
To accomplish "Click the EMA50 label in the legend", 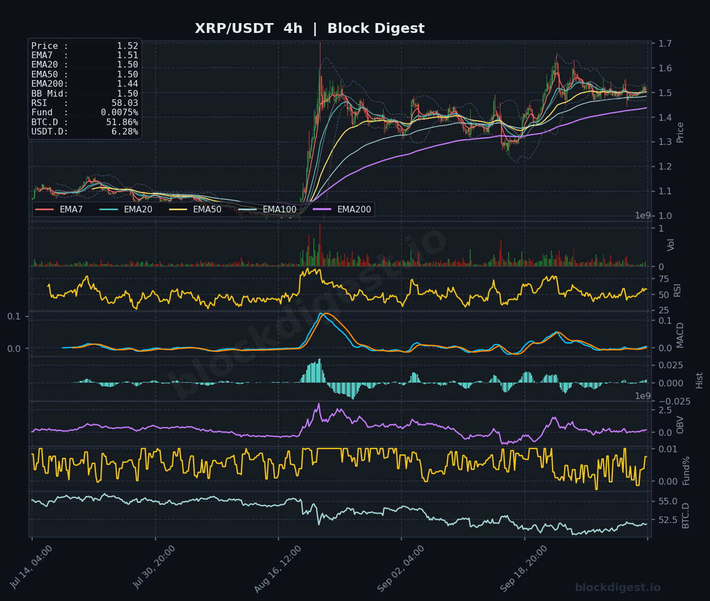I will coord(207,209).
